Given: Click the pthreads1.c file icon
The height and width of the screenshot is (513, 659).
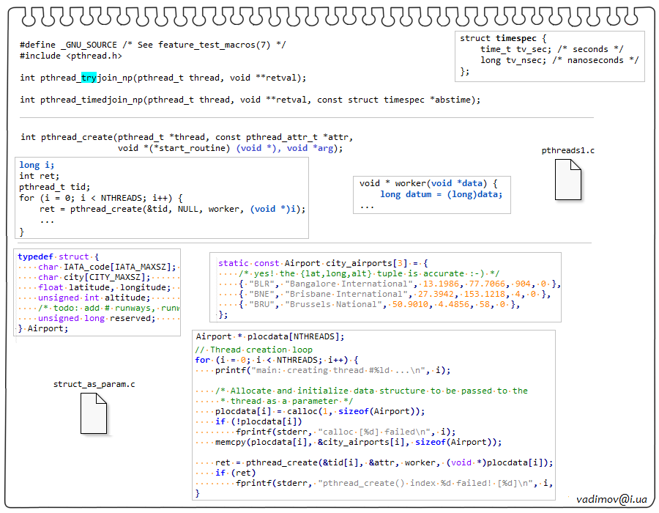Looking at the screenshot, I should (x=568, y=180).
